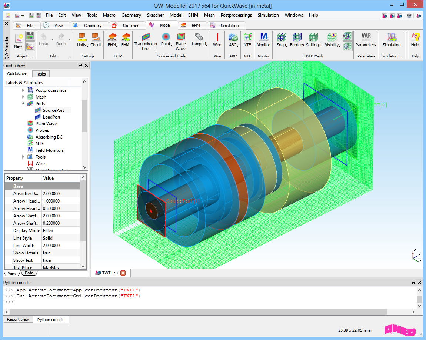426x340 pixels.
Task: Select SourcePort in the tree
Action: (53, 110)
